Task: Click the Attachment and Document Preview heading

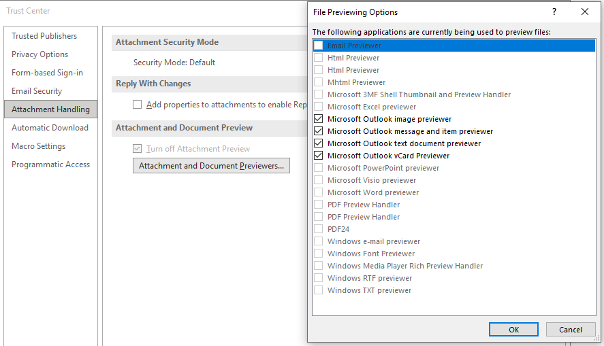Action: tap(184, 128)
